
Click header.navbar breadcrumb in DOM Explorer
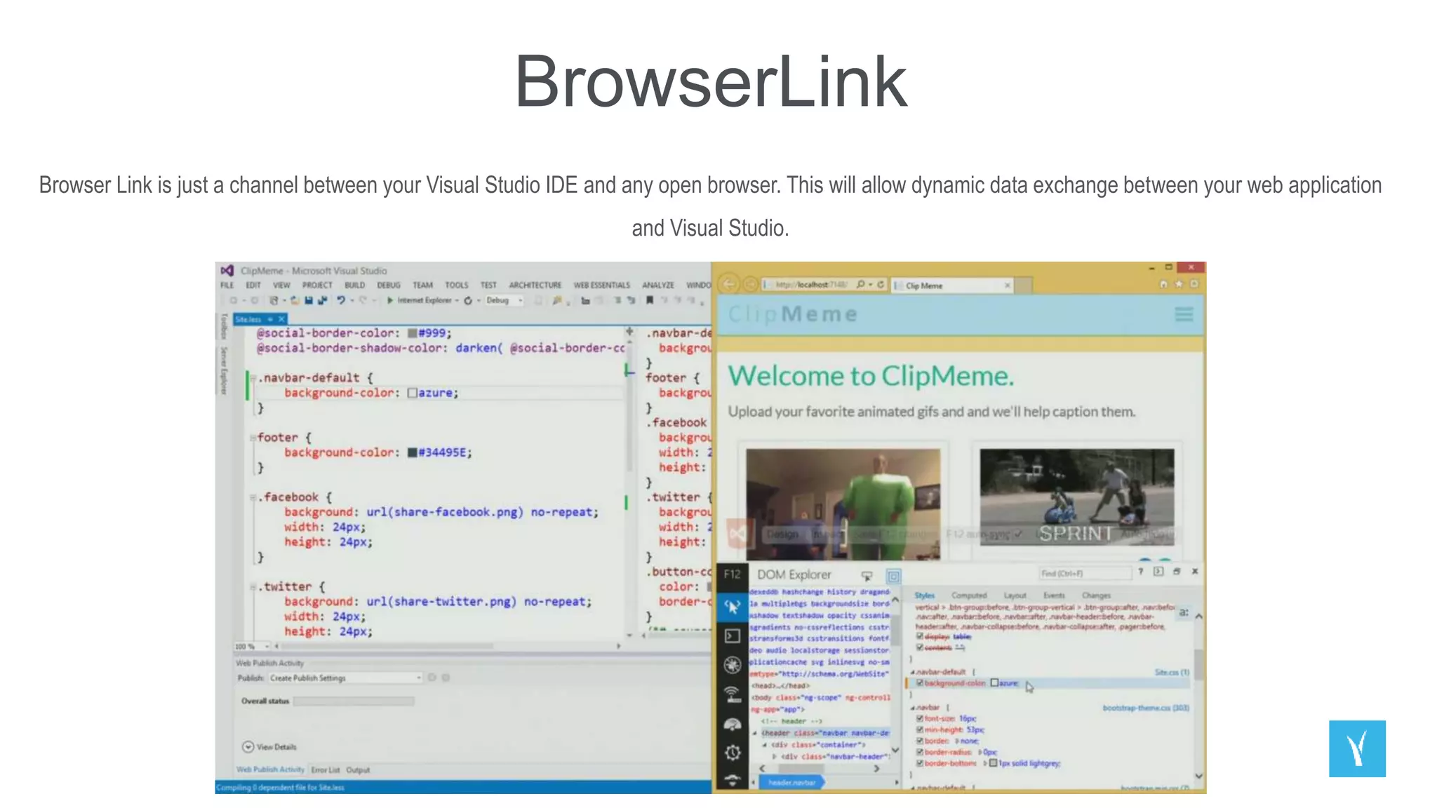(791, 783)
